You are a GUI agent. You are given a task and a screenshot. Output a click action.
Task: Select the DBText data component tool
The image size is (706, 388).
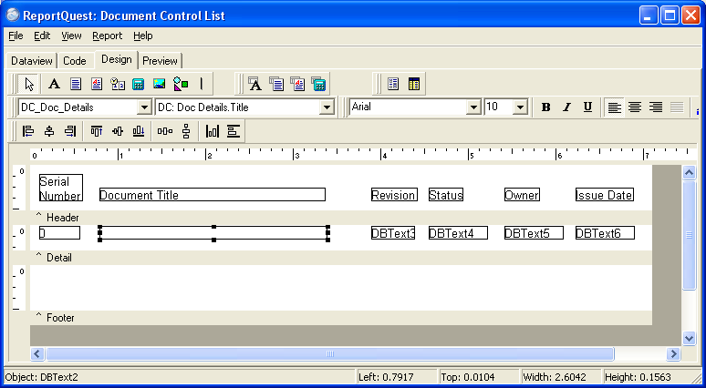tap(255, 84)
